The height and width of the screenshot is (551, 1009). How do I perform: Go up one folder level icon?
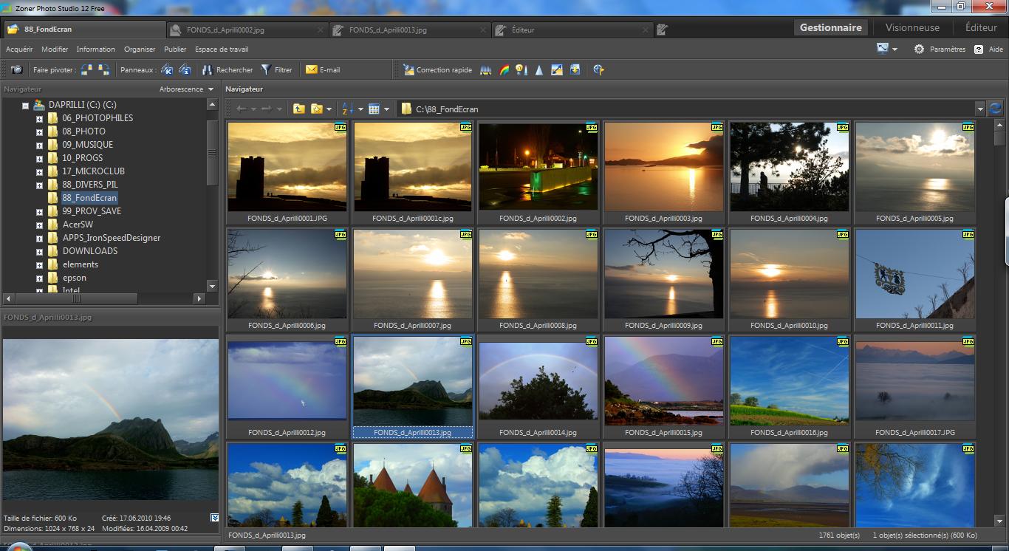298,109
